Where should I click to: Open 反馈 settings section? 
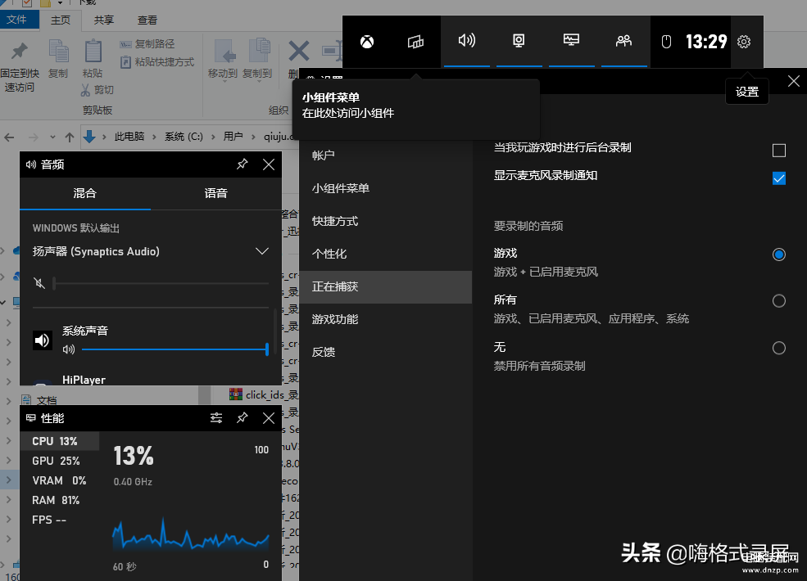(385, 352)
